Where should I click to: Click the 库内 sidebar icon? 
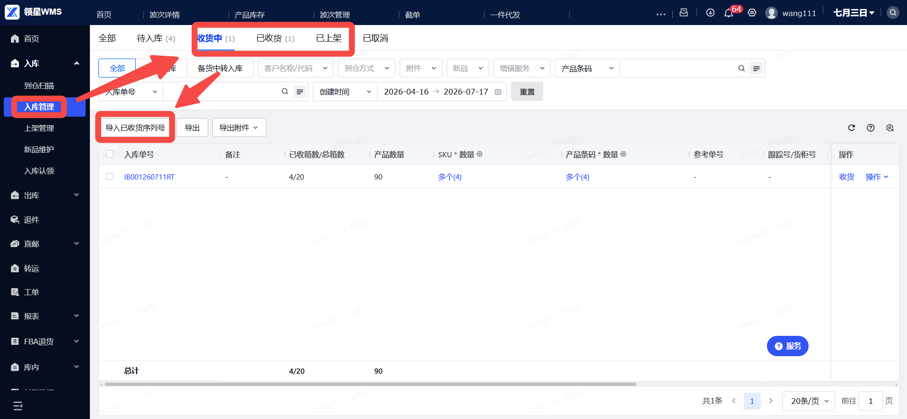[15, 367]
